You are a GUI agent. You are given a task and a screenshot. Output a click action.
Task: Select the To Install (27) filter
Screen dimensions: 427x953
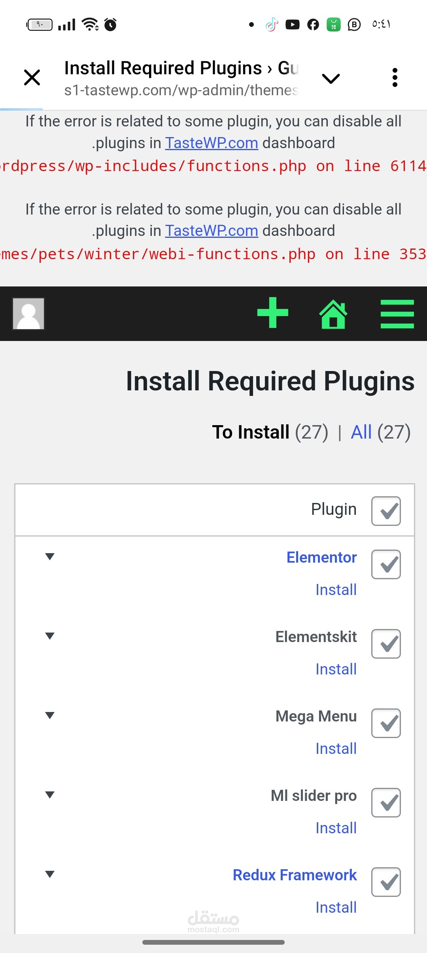coord(251,432)
